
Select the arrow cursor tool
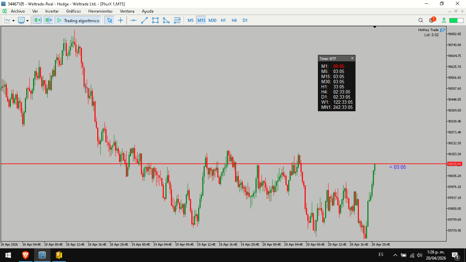[x=110, y=20]
